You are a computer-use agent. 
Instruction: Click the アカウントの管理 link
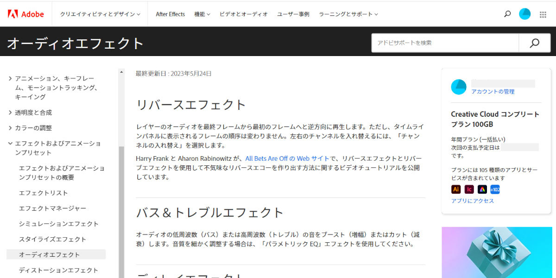[493, 92]
